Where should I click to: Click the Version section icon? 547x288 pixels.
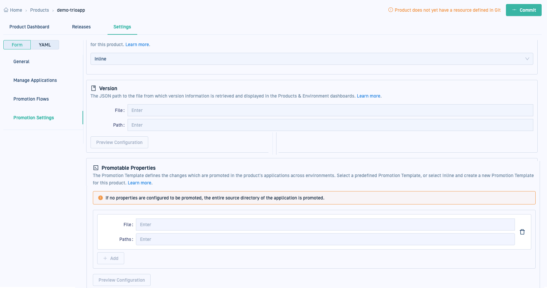94,88
